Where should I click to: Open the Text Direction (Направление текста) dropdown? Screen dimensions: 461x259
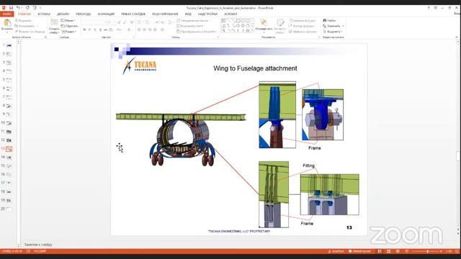pos(194,21)
